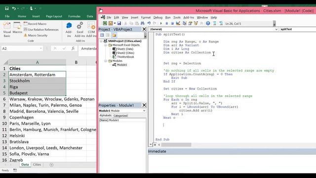
Task: Click the macro recording status bar icon
Action: click(15, 170)
